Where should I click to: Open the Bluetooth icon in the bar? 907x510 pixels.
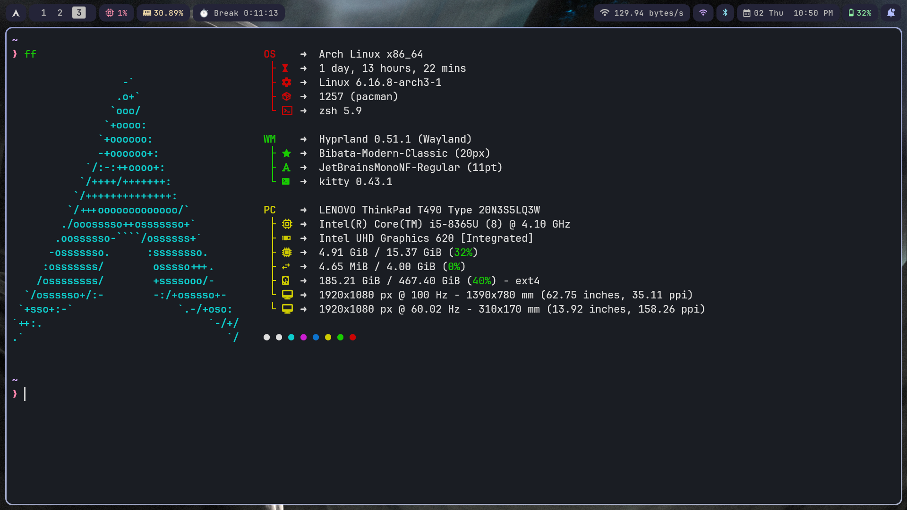click(x=725, y=13)
